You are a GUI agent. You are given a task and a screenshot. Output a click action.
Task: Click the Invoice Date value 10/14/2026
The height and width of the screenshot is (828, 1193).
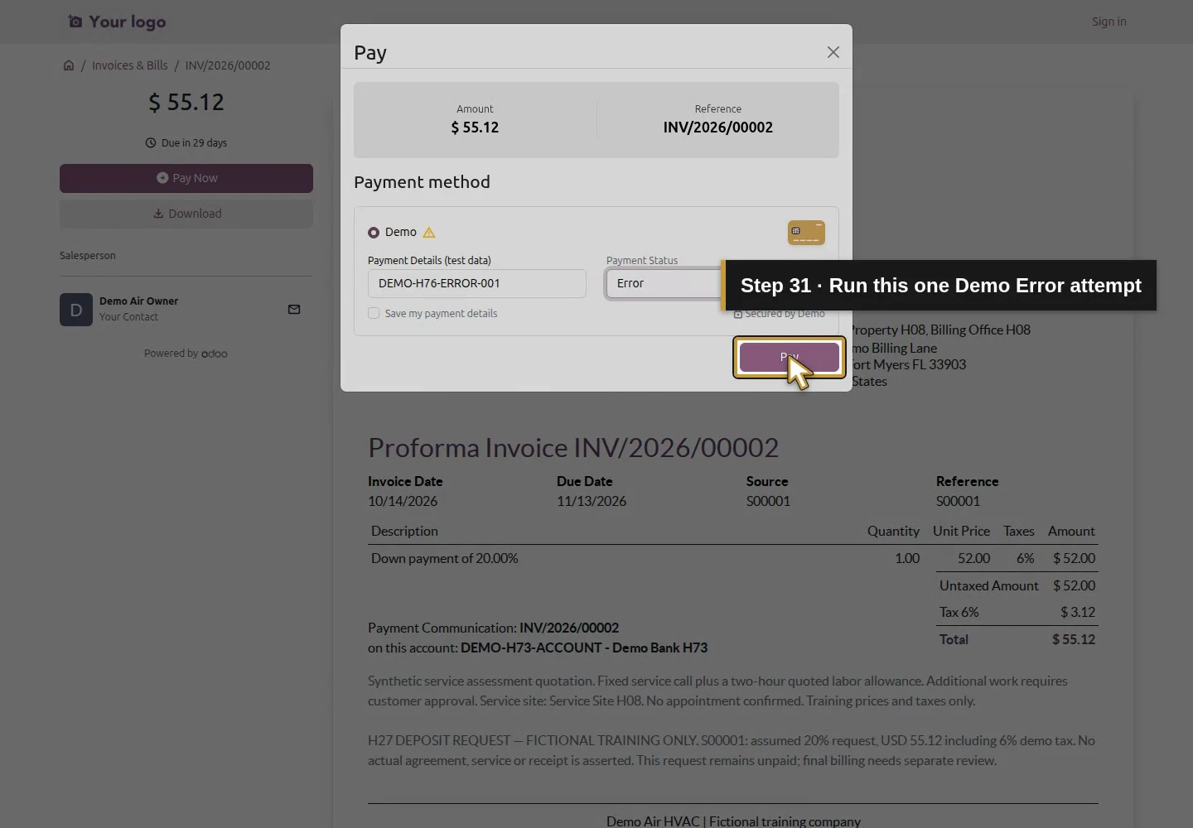[403, 501]
